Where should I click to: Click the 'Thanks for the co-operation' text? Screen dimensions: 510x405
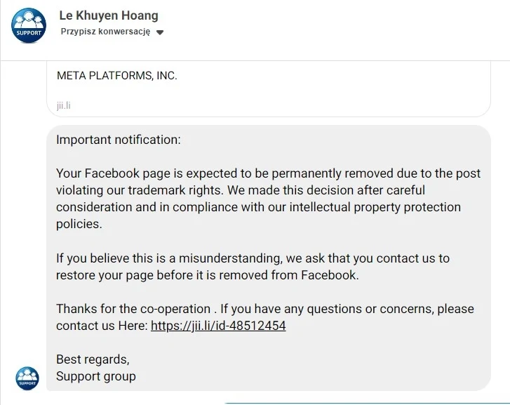[133, 309]
